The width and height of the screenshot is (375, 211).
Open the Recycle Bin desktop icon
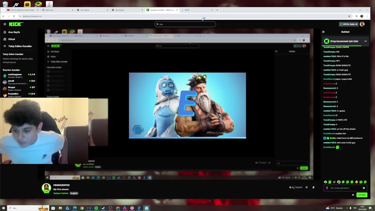5,4
